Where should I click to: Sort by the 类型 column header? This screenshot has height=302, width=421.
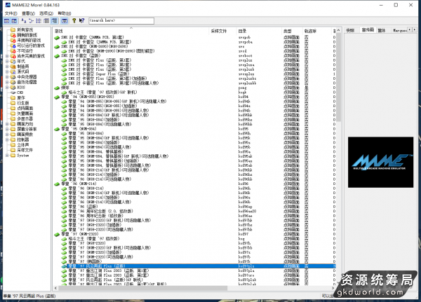click(x=292, y=31)
